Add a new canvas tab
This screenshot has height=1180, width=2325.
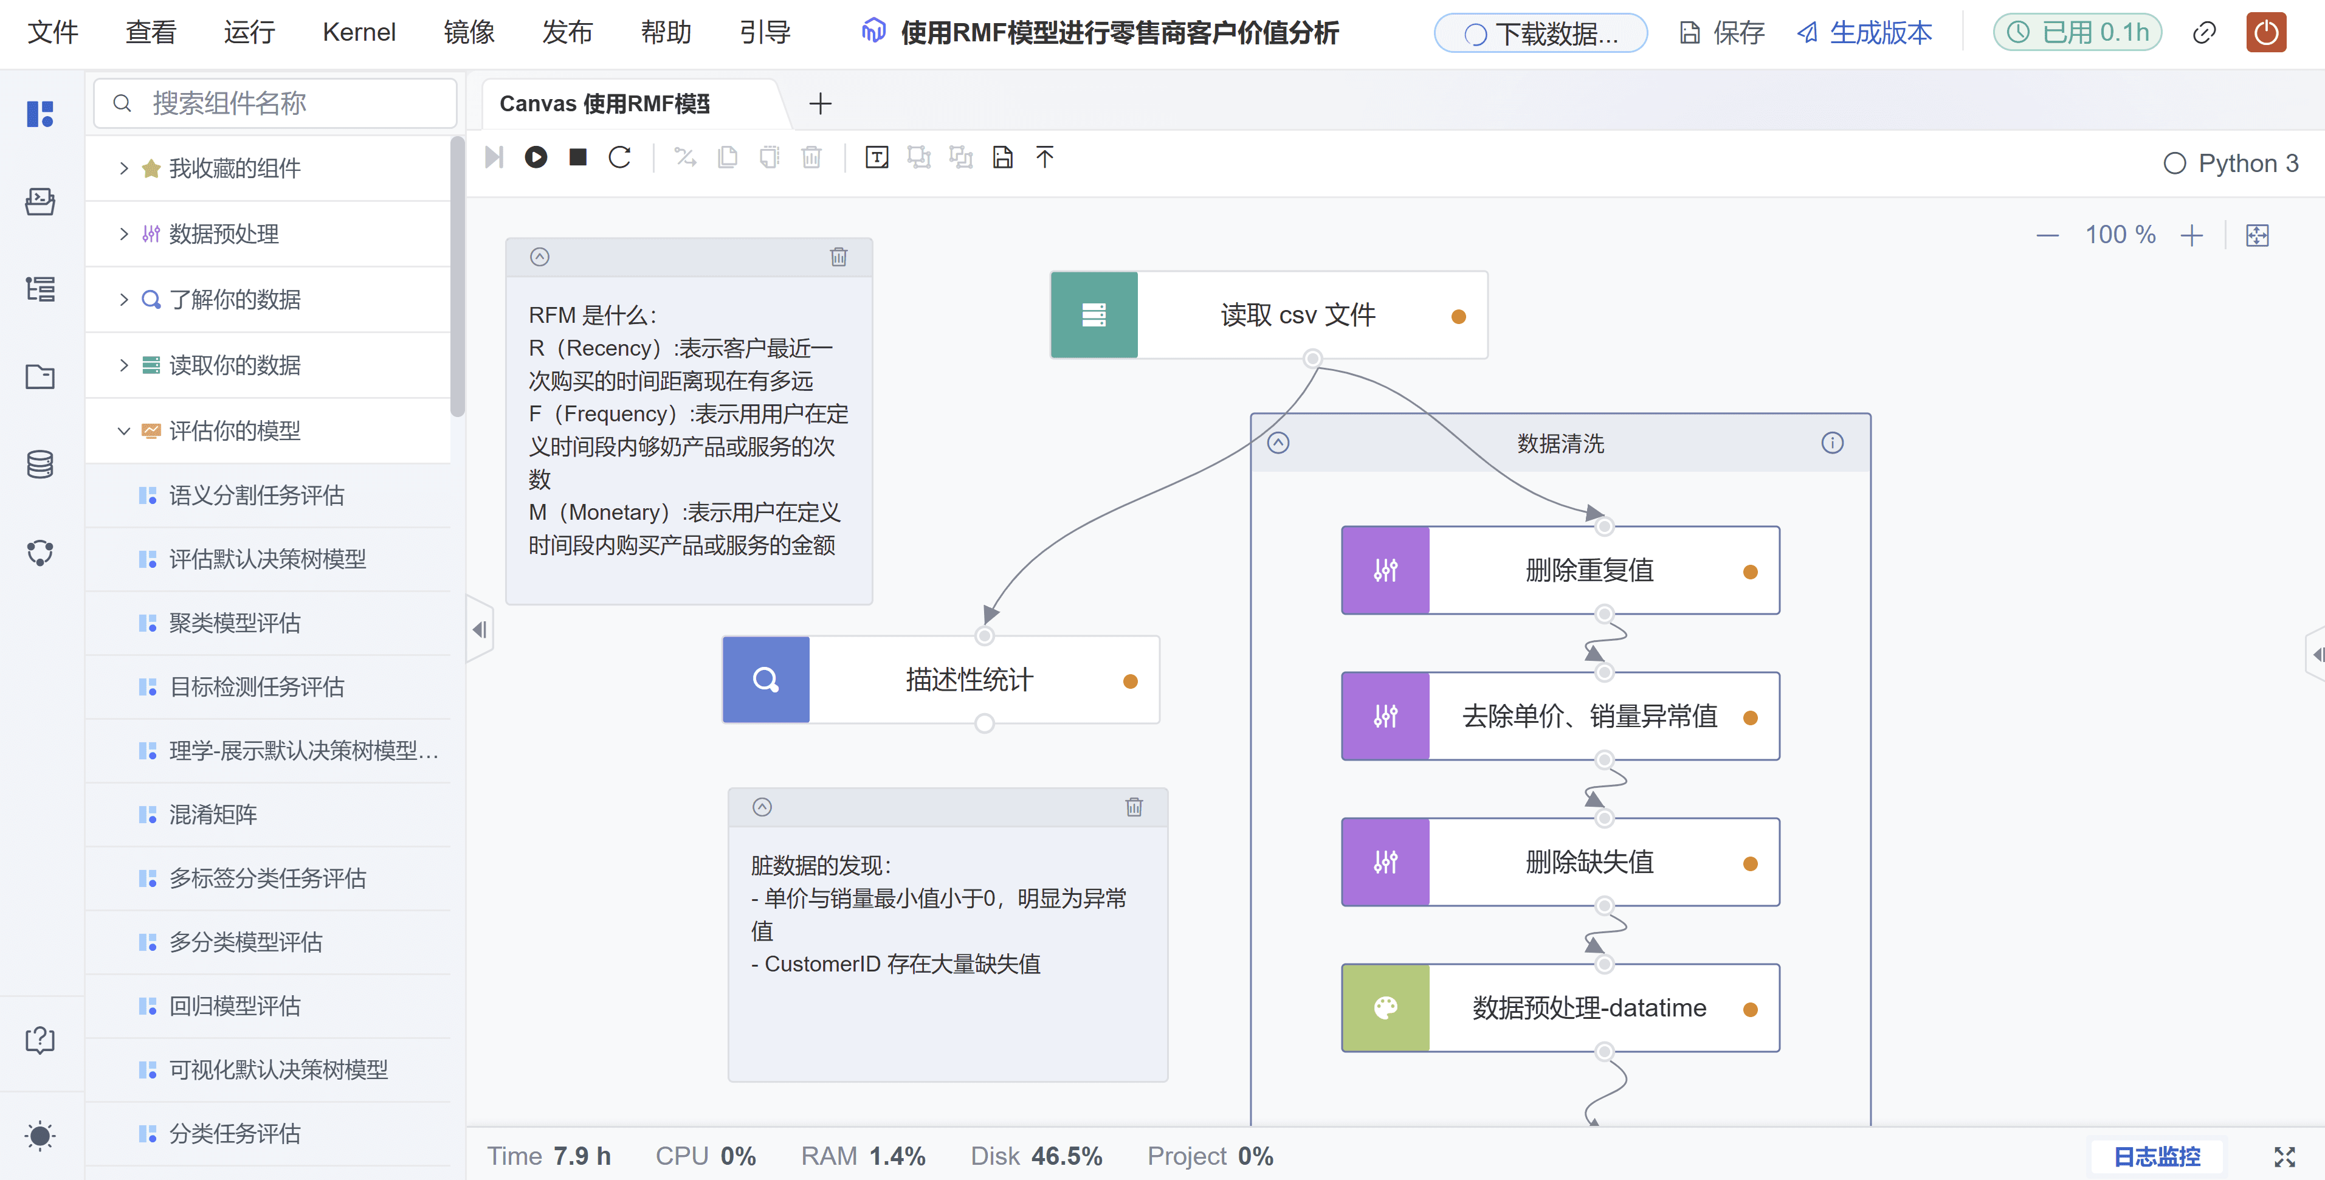(x=819, y=104)
